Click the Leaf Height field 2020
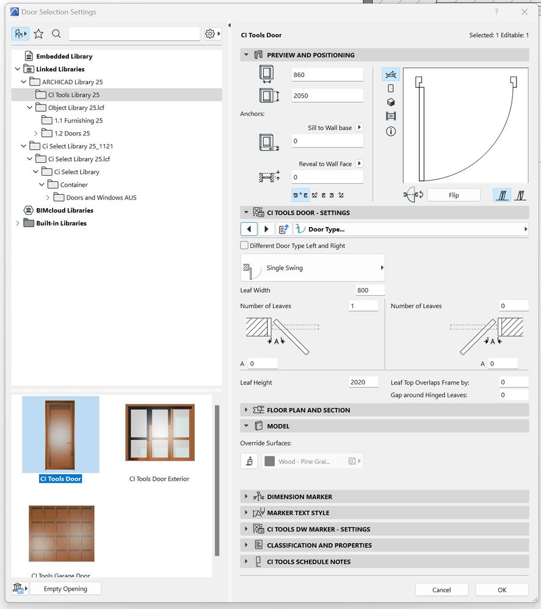This screenshot has width=541, height=609. tap(363, 382)
